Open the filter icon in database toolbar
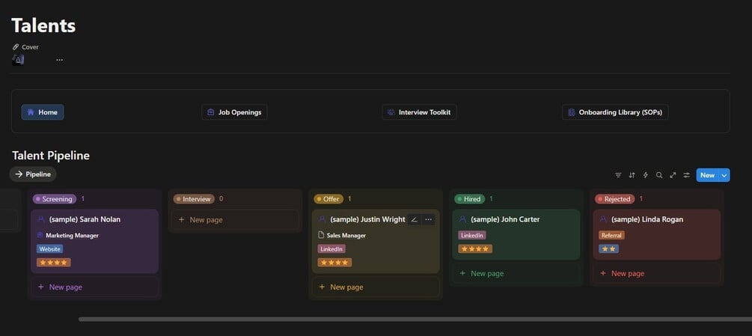Viewport: 752px width, 336px height. [618, 175]
